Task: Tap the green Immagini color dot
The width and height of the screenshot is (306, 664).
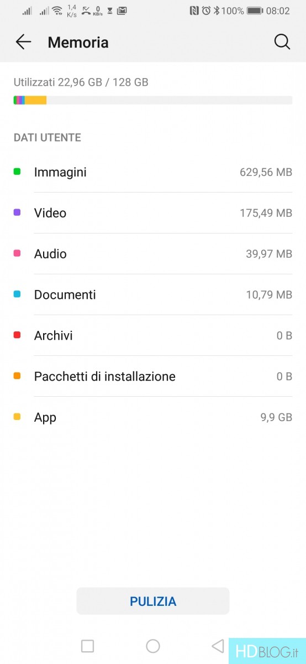Action: [17, 172]
